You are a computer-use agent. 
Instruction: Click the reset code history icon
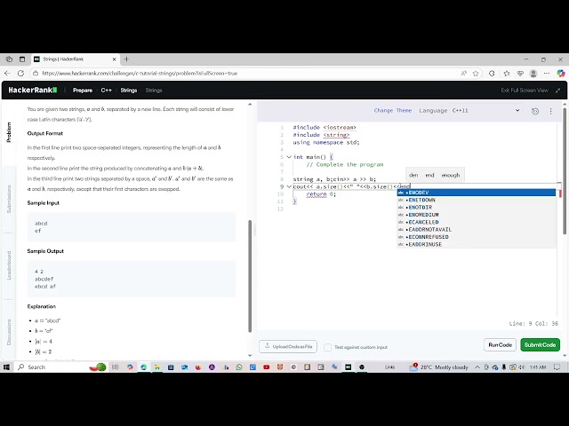535,111
